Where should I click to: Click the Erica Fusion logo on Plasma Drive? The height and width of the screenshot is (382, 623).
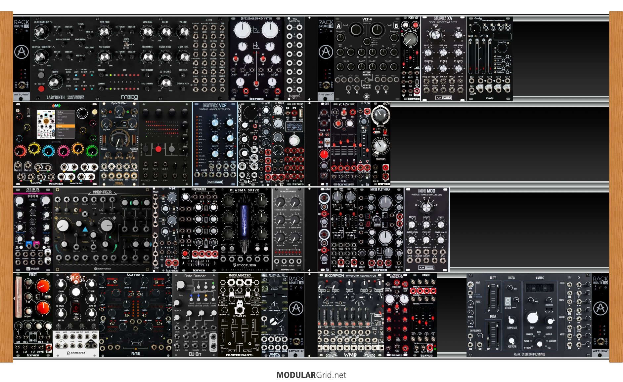coord(245,265)
